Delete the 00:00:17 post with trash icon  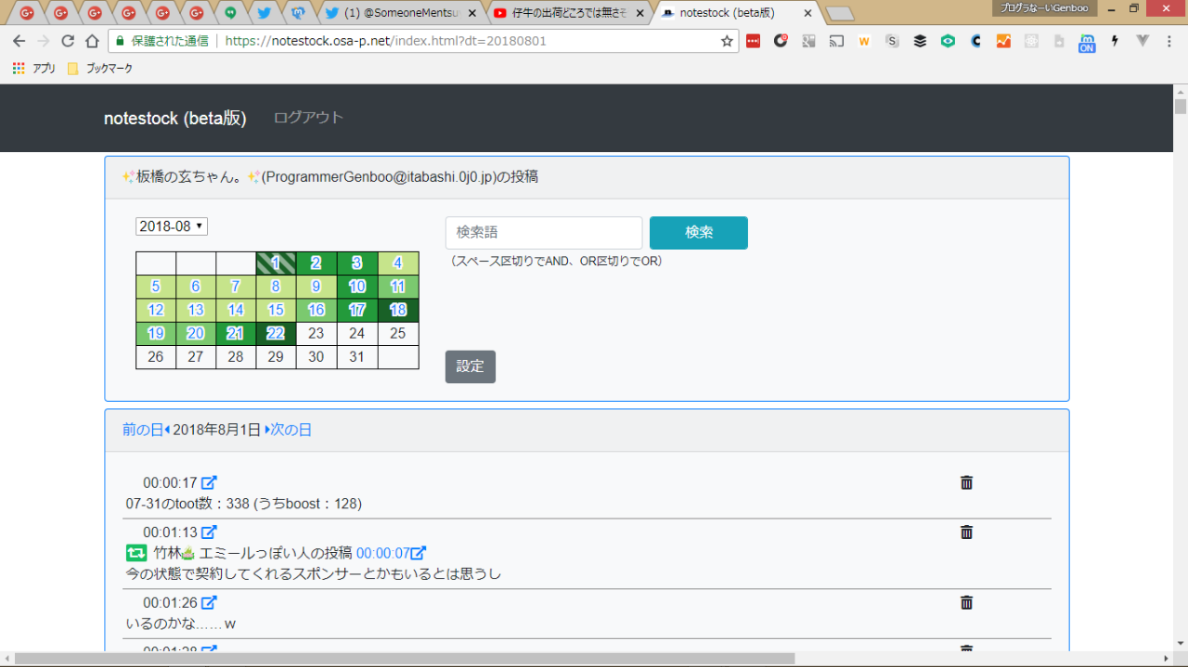coord(966,482)
